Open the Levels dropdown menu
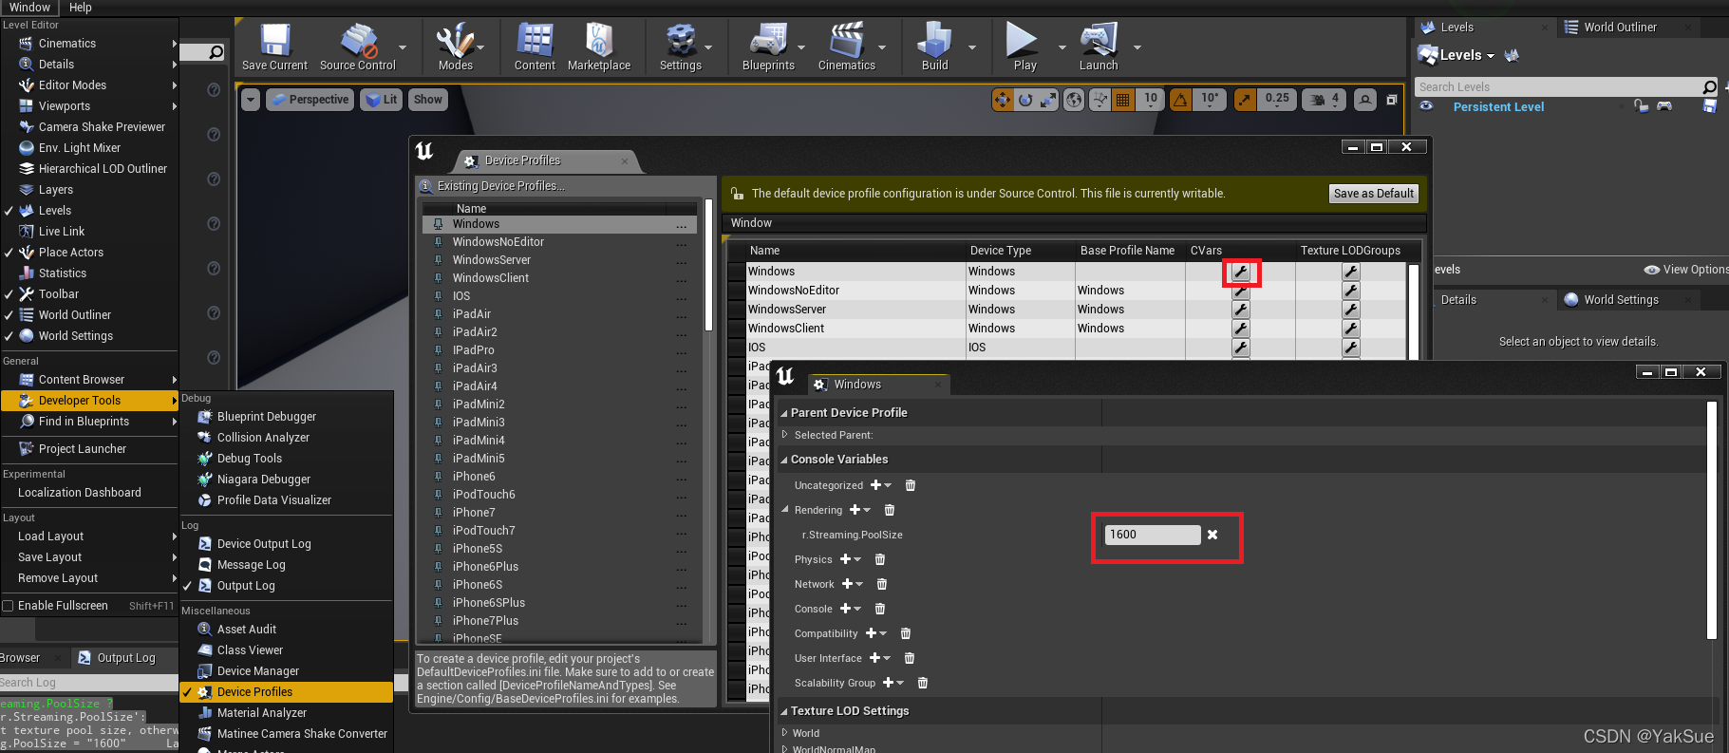 click(x=1456, y=55)
